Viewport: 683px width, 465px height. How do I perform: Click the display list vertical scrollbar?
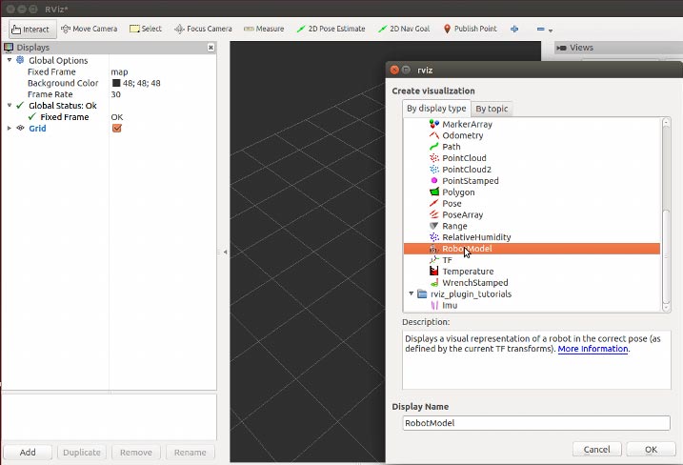tap(666, 257)
